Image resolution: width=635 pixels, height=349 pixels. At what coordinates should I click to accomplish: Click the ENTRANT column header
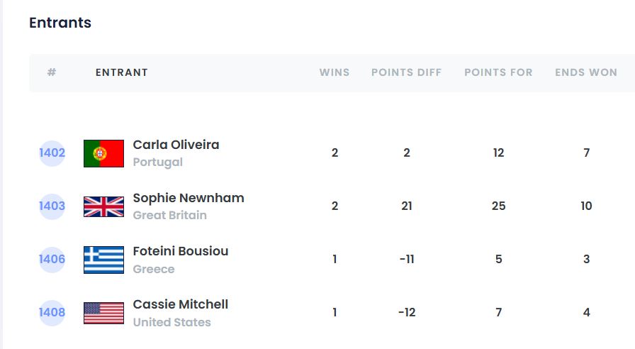coord(122,72)
